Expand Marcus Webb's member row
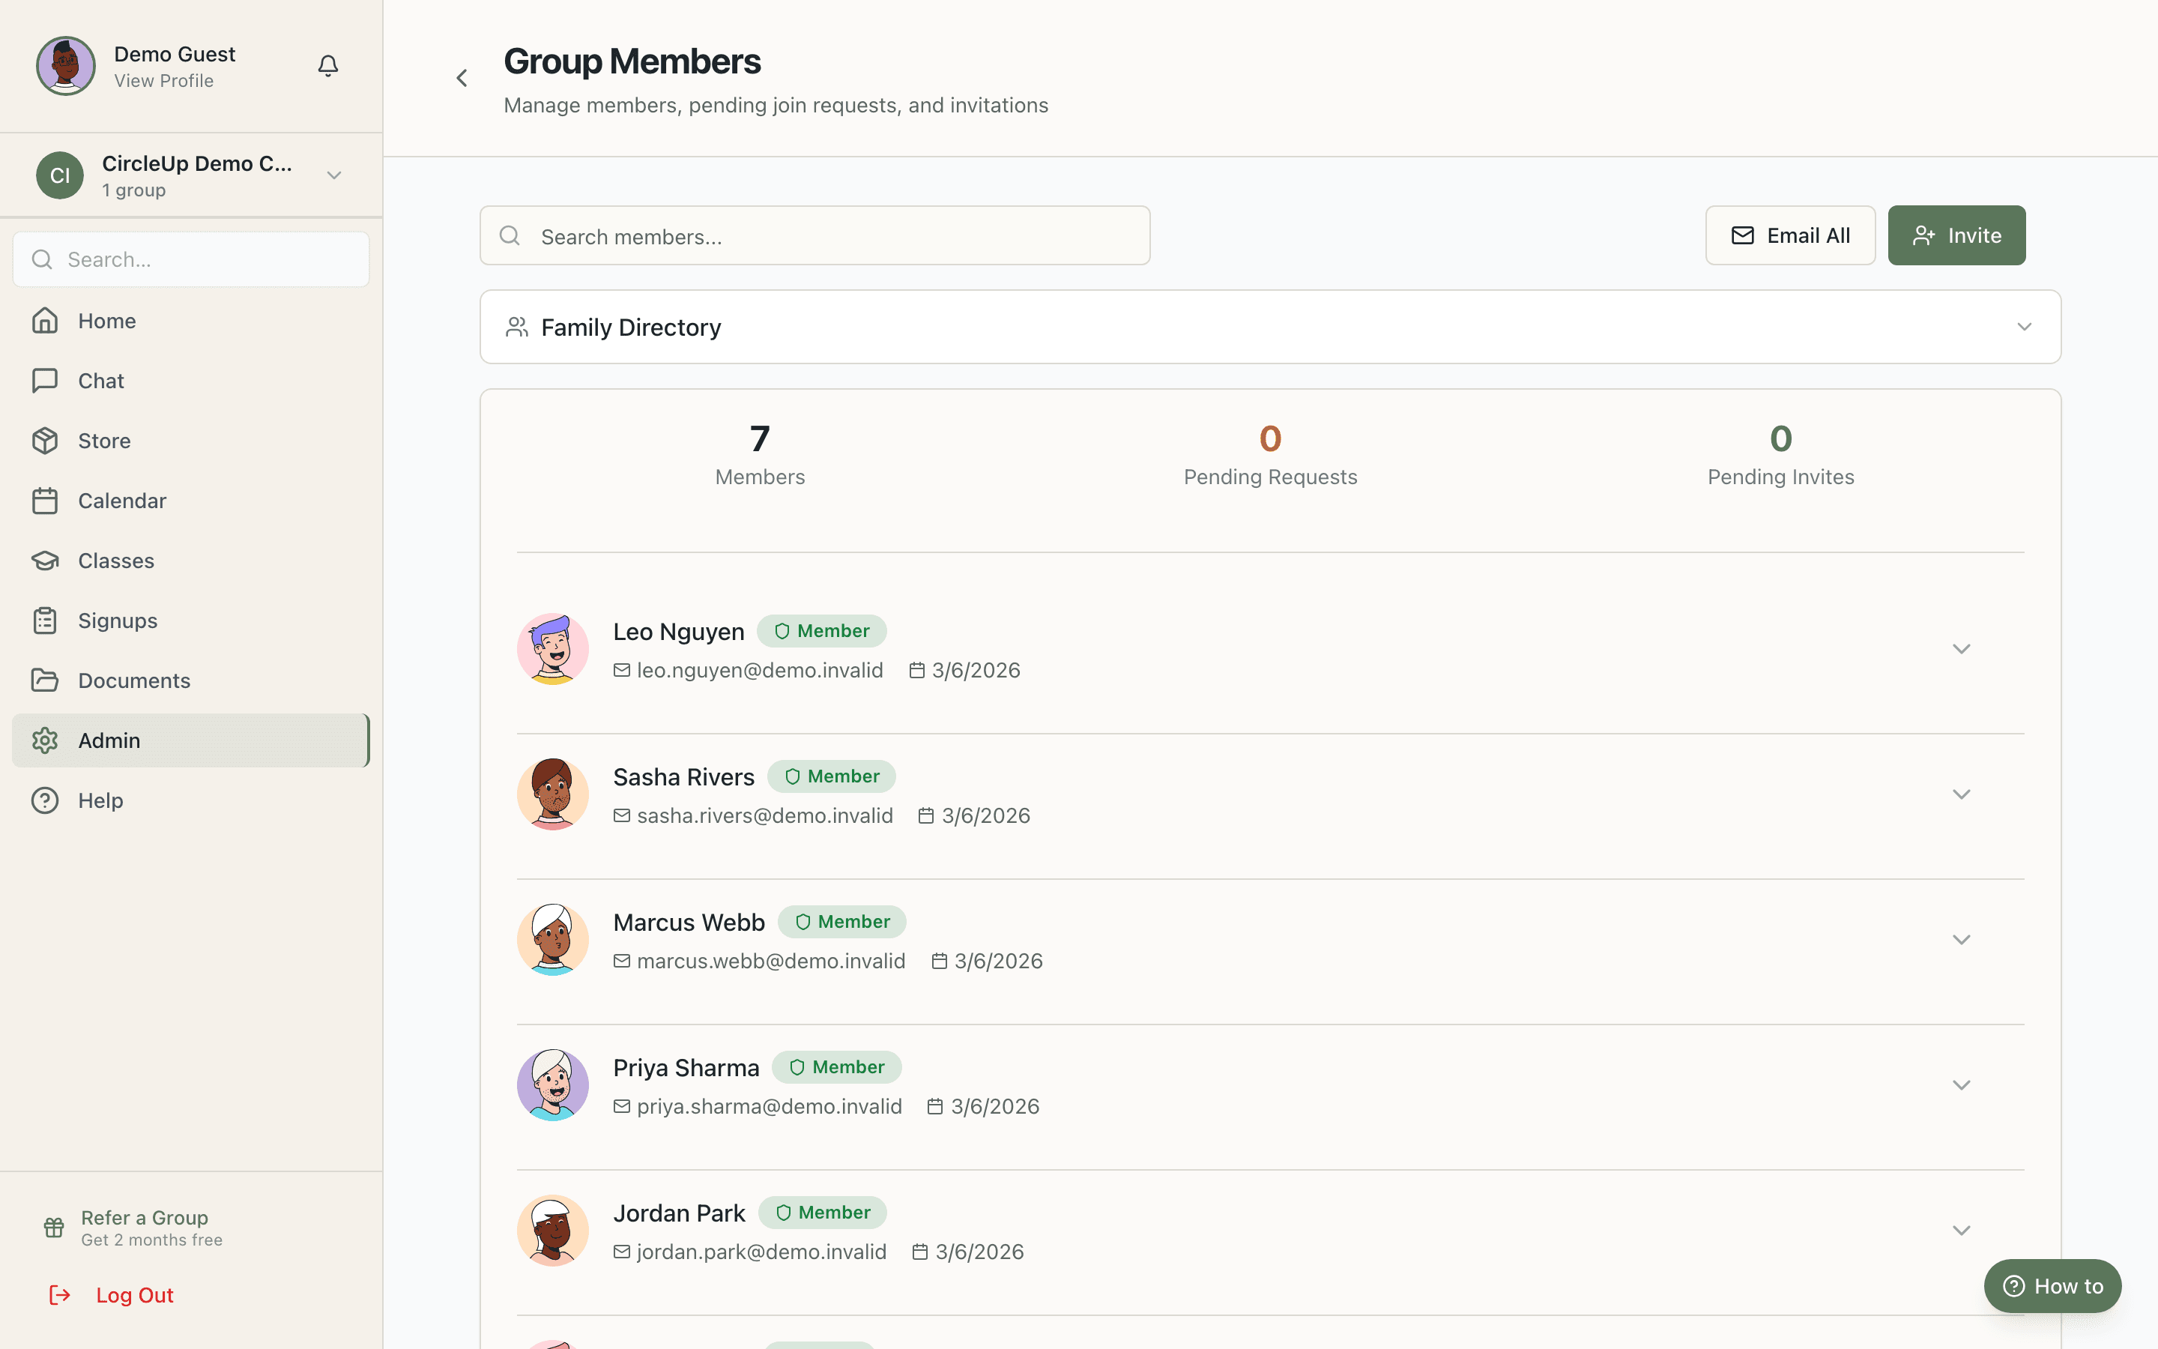Image resolution: width=2158 pixels, height=1349 pixels. click(1961, 940)
